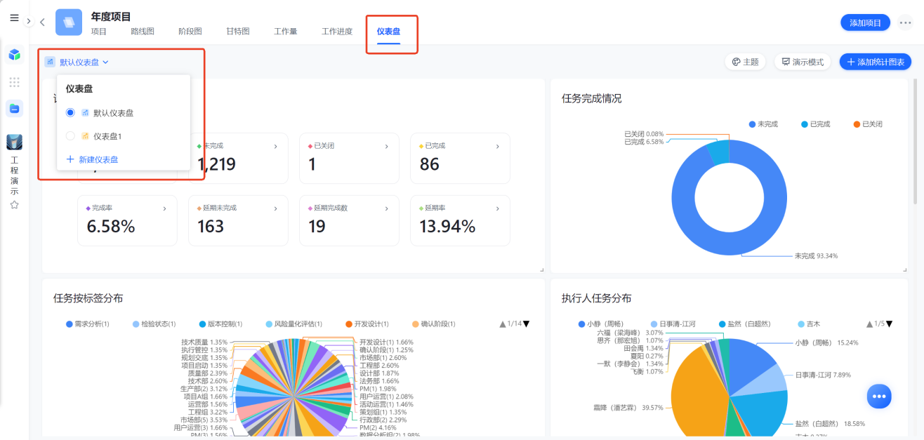Toggle 开发设计(1) legend entry

(367, 324)
